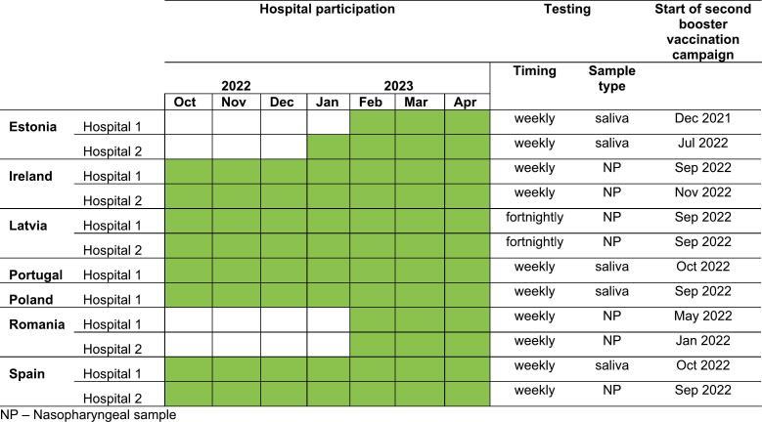Click the Dec 2021 booster date cell

click(x=702, y=119)
